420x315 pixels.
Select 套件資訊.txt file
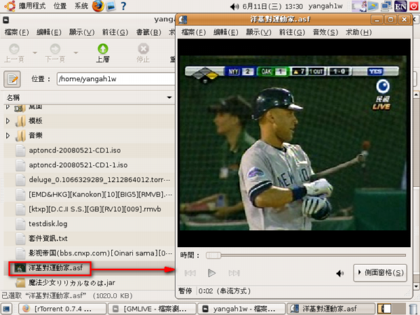click(x=48, y=239)
